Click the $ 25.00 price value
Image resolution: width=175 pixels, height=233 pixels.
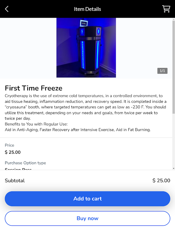pyautogui.click(x=13, y=152)
